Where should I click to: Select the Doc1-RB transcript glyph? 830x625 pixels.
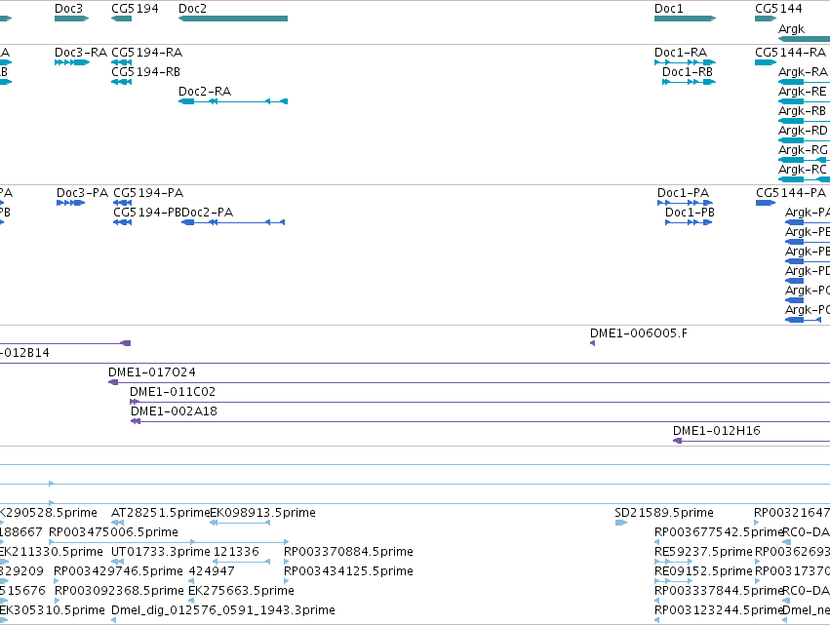point(689,82)
